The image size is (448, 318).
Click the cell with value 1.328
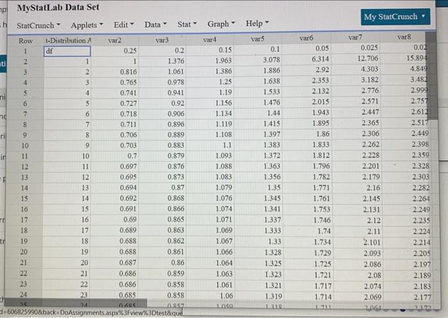click(x=259, y=252)
